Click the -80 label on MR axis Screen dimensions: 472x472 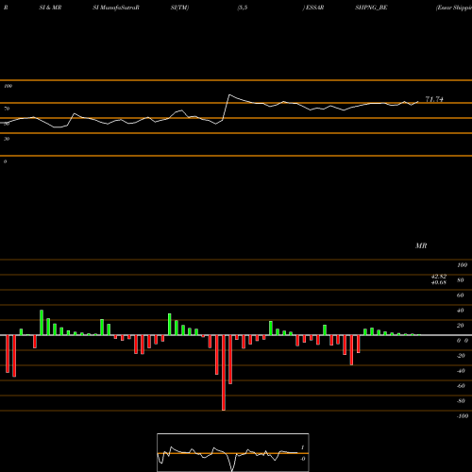point(461,401)
